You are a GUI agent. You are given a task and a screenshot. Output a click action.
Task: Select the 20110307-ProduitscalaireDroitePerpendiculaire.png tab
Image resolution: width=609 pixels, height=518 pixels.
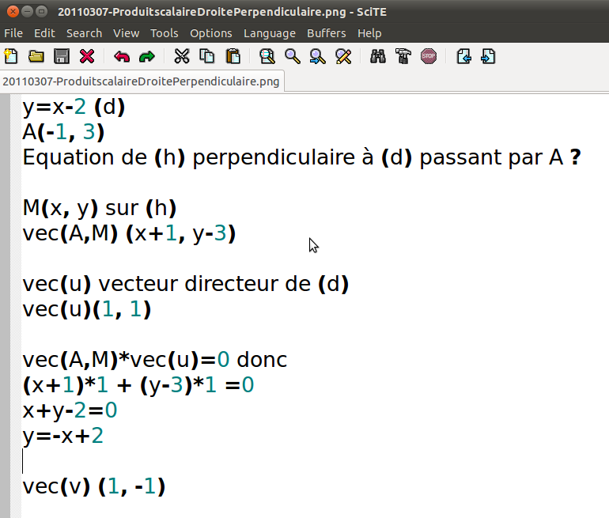point(141,81)
